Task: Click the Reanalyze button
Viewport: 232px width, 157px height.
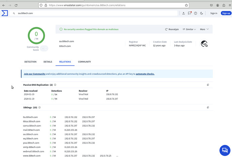Action: (172, 29)
